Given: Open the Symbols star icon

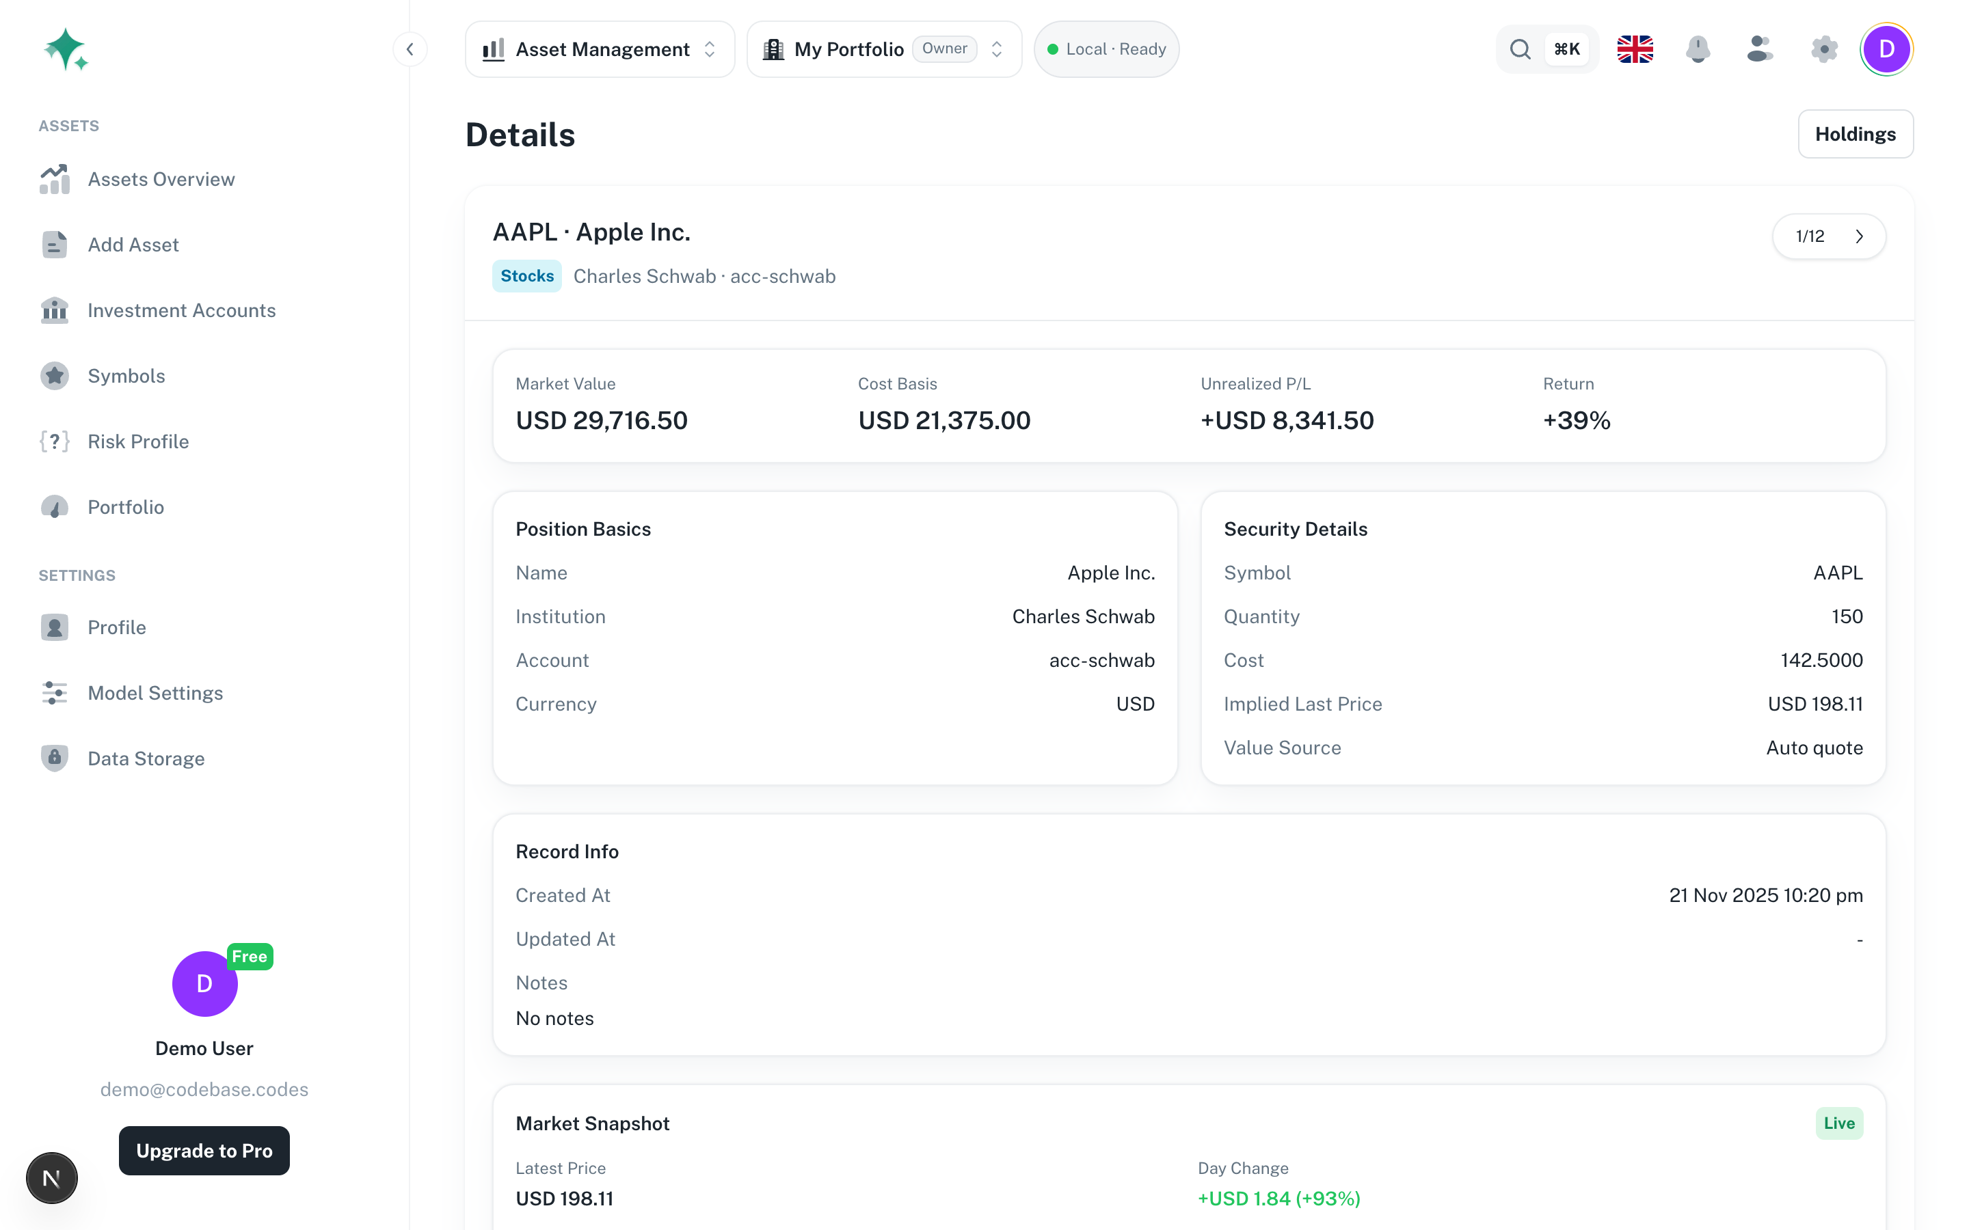Looking at the screenshot, I should pos(55,376).
